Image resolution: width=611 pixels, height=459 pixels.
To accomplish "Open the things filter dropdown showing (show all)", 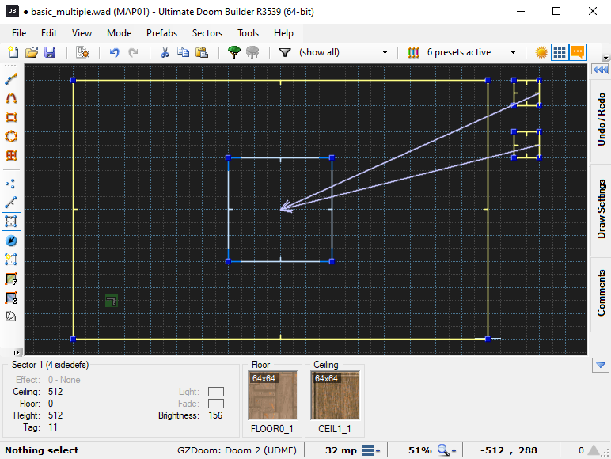I will tap(343, 52).
